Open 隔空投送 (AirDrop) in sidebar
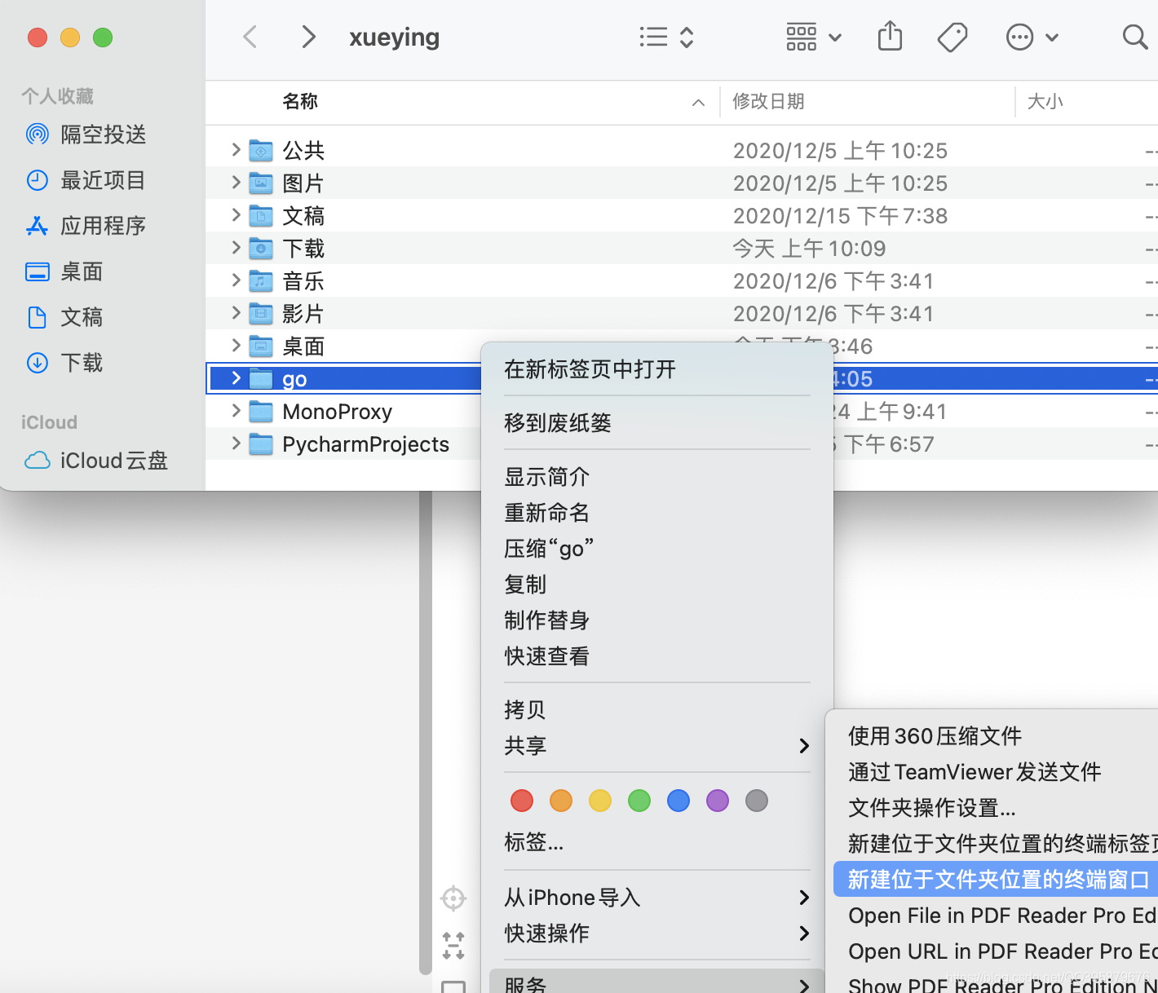The height and width of the screenshot is (993, 1158). coord(86,135)
